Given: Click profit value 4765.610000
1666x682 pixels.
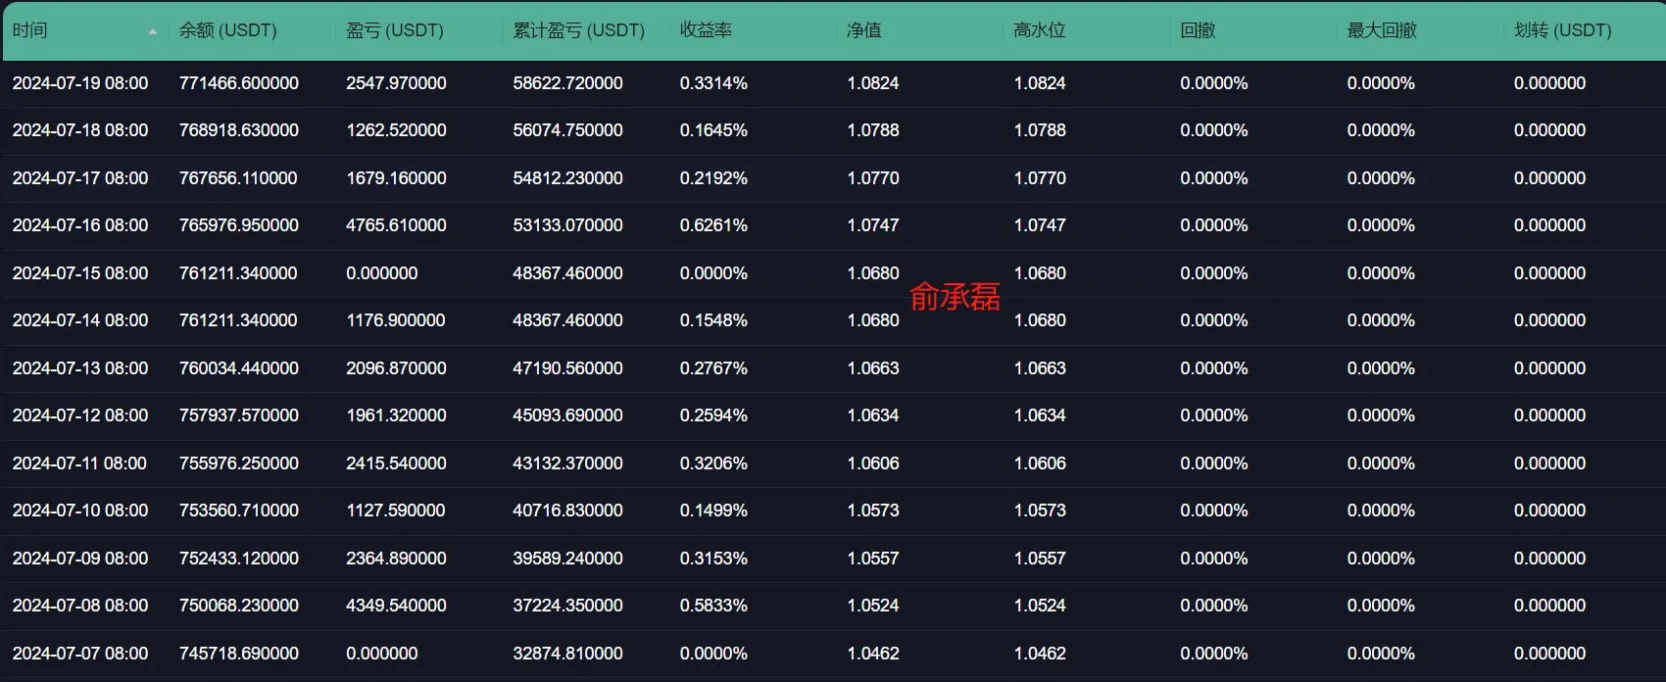Looking at the screenshot, I should [x=396, y=225].
